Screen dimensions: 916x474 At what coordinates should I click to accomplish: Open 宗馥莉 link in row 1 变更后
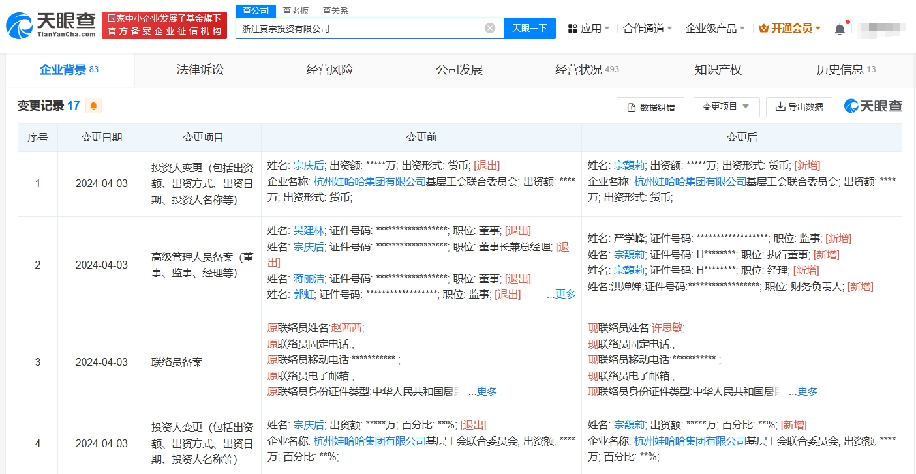pyautogui.click(x=629, y=166)
